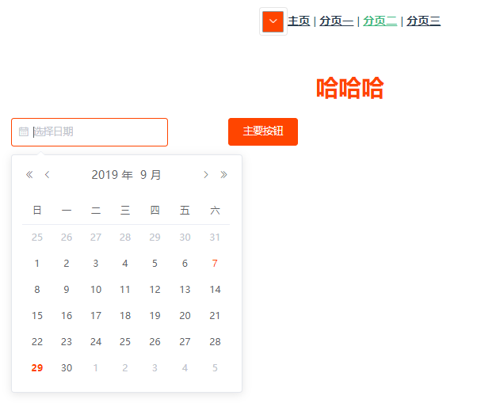Image resolution: width=500 pixels, height=403 pixels.
Task: Select the date 22
Action: pyautogui.click(x=37, y=342)
